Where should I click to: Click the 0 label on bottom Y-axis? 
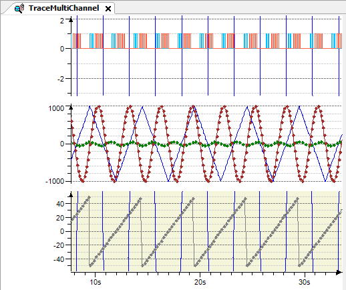pyautogui.click(x=62, y=231)
